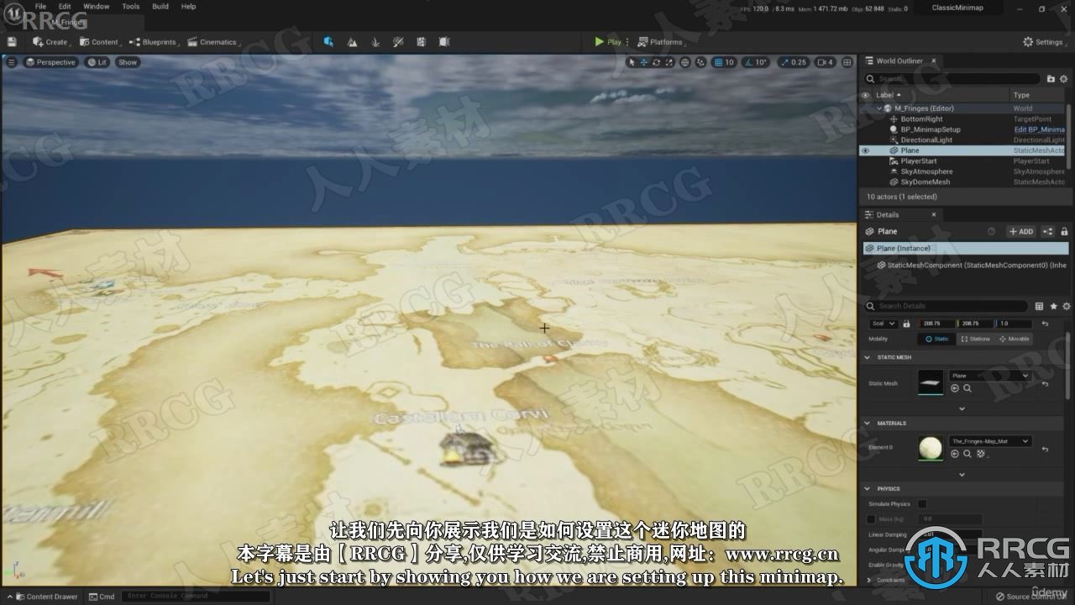Click the blueprint/add script icon beside ADD
The image size is (1075, 605).
coord(1047,231)
